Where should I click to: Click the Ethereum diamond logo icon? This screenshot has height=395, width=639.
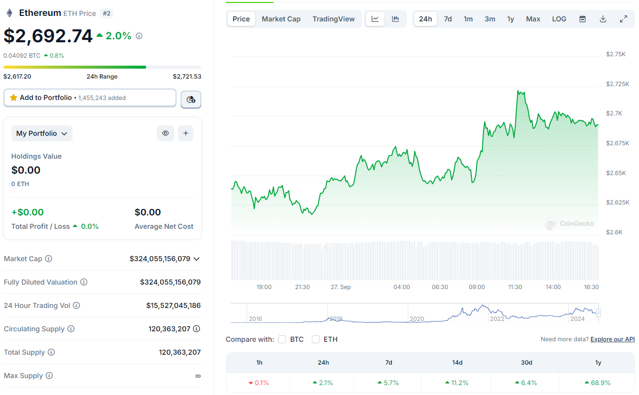[x=9, y=13]
